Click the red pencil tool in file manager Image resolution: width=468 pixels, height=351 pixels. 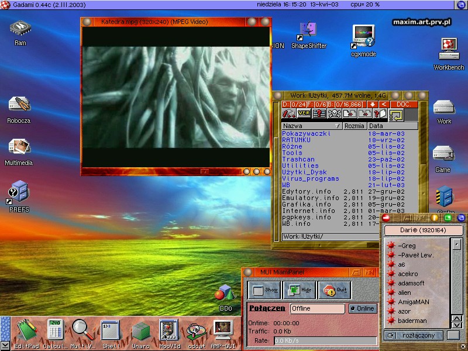click(x=289, y=114)
